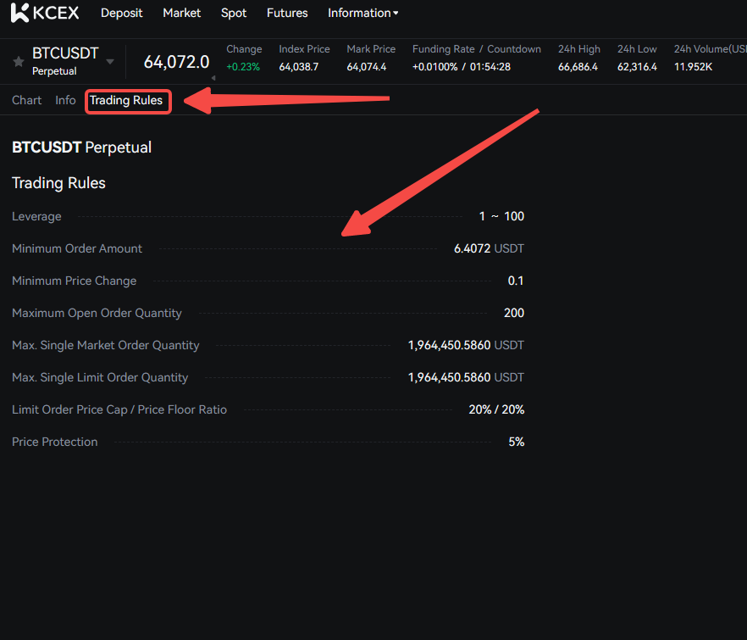Viewport: 747px width, 640px height.
Task: Switch to the Info tab
Action: pos(65,100)
